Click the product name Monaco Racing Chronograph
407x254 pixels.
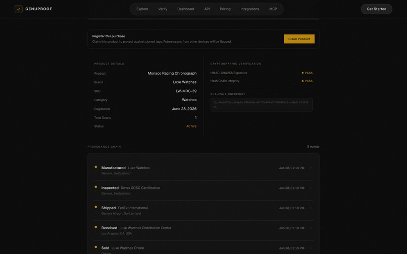tap(172, 74)
